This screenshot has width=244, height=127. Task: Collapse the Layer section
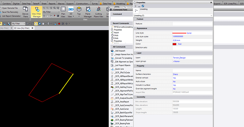click(x=135, y=53)
